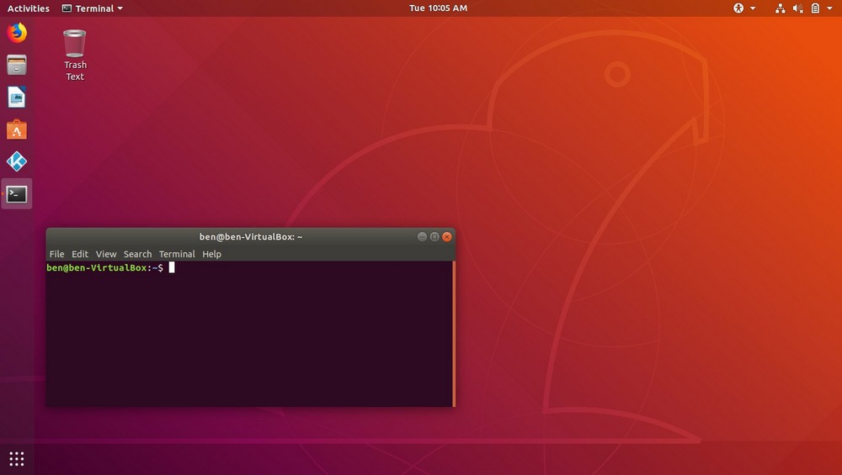Launch Kodi from the dock

point(17,162)
